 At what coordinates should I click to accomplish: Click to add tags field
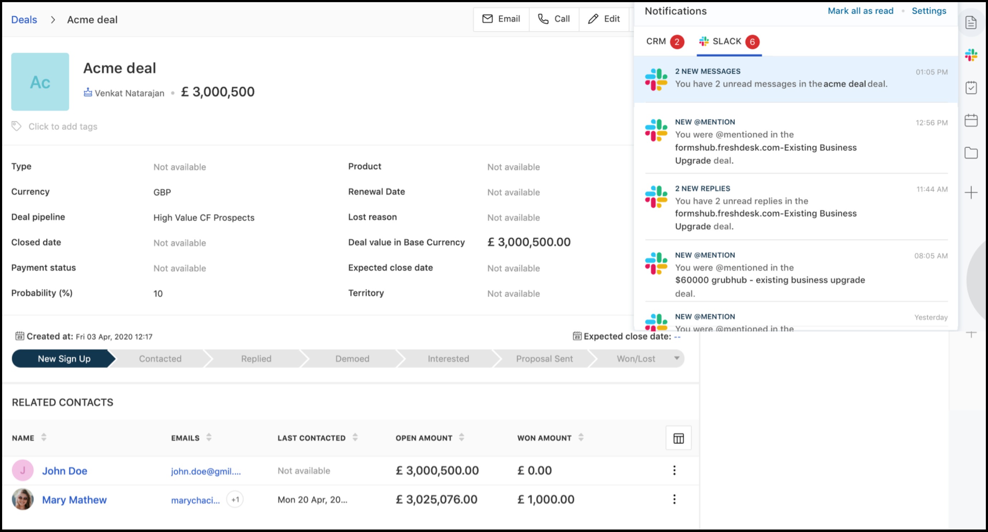coord(63,126)
